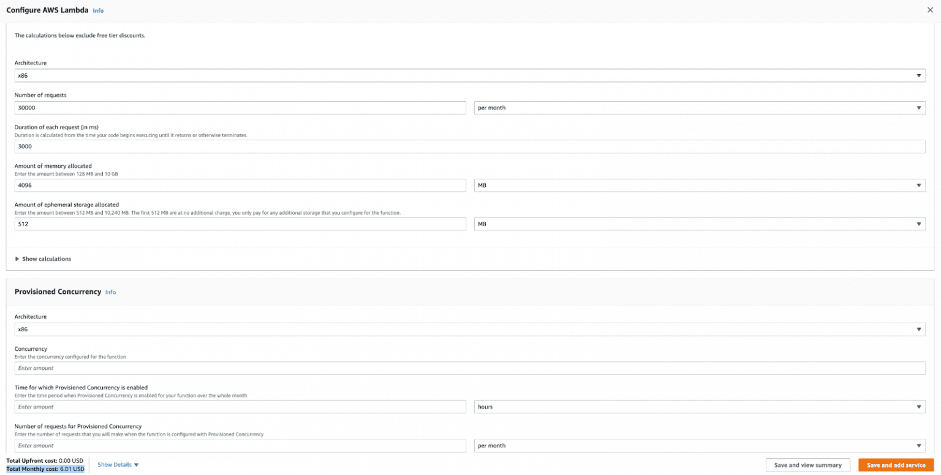This screenshot has height=475, width=941.
Task: Open the "hours" dropdown for Provisioned Concurrency time
Action: coord(698,406)
